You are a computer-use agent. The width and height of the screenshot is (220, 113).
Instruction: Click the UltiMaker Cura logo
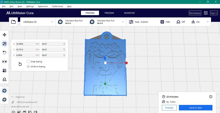(x=20, y=13)
